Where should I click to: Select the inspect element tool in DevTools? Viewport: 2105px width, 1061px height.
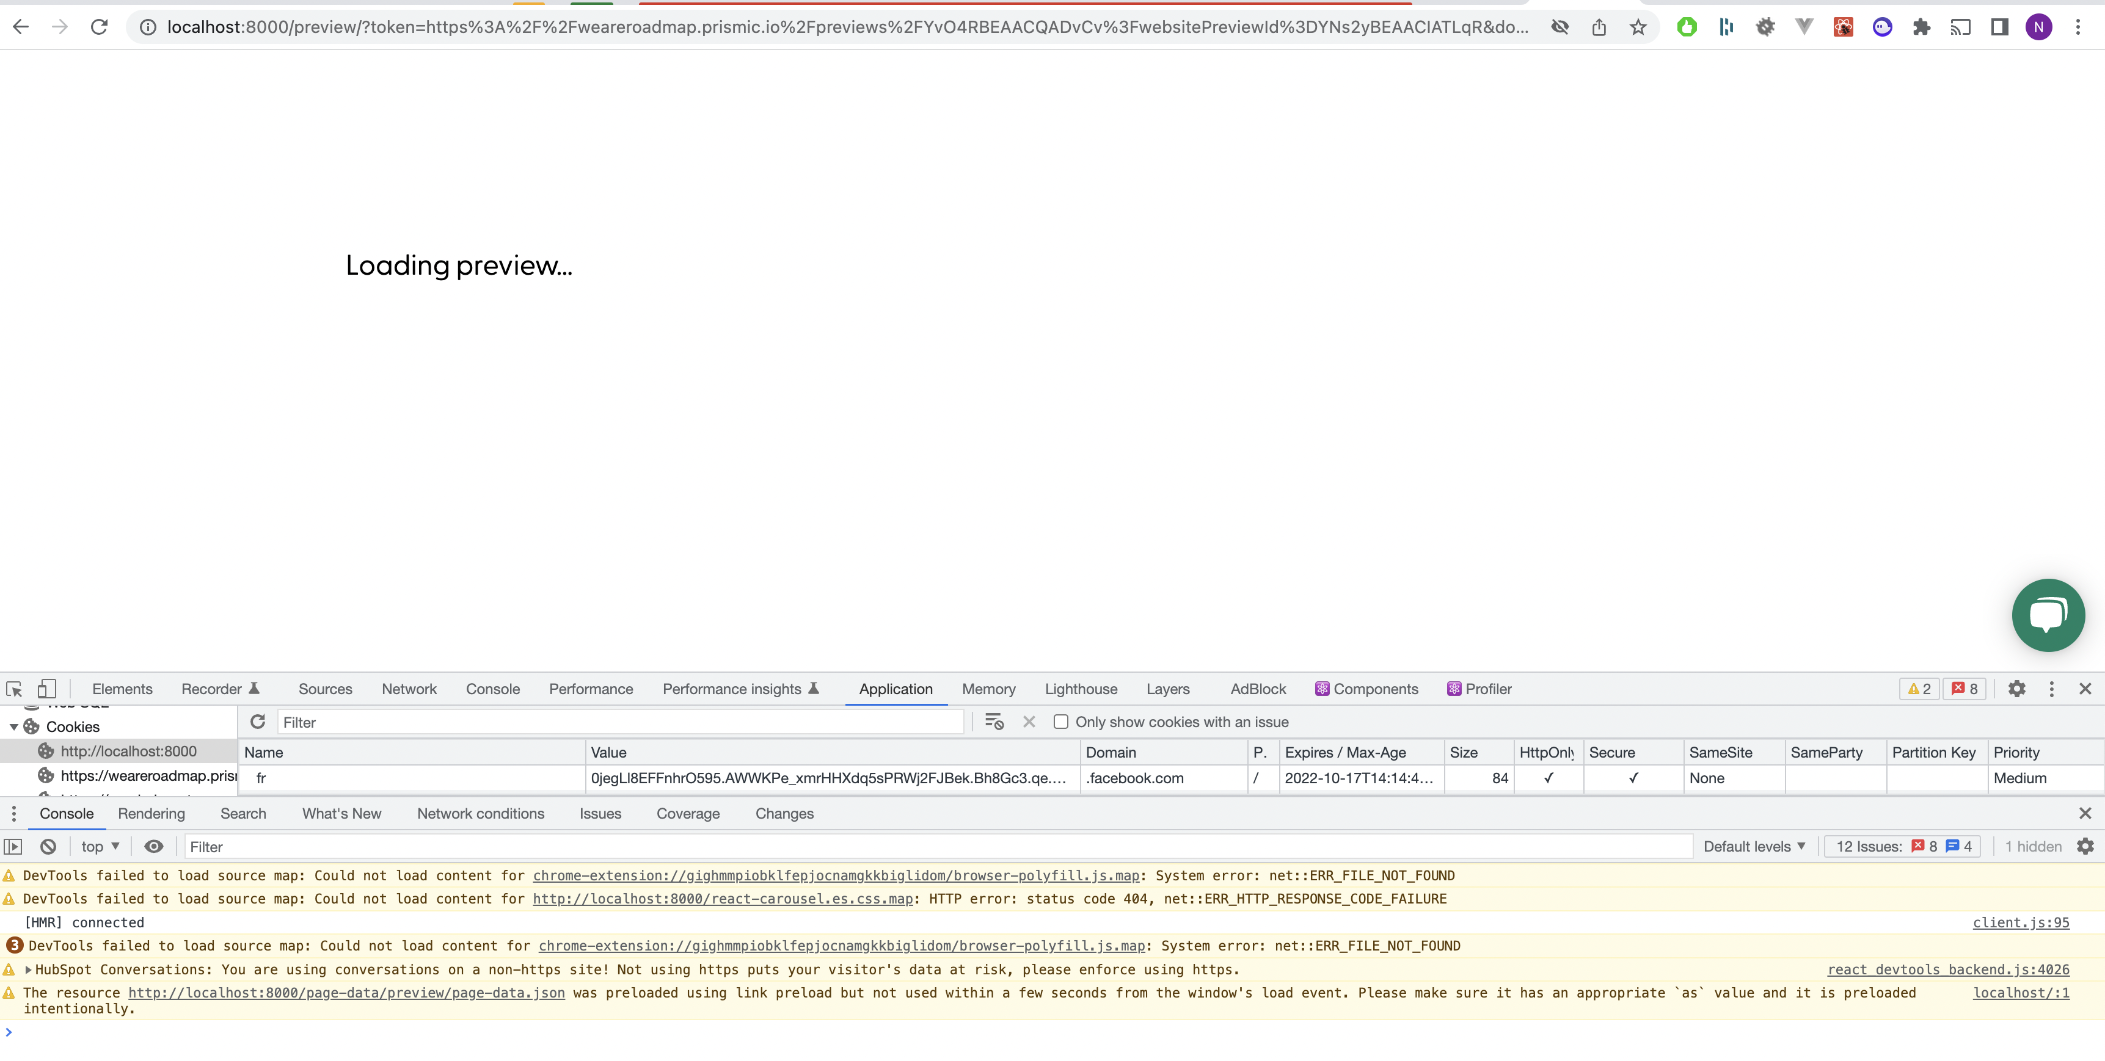[x=14, y=690]
